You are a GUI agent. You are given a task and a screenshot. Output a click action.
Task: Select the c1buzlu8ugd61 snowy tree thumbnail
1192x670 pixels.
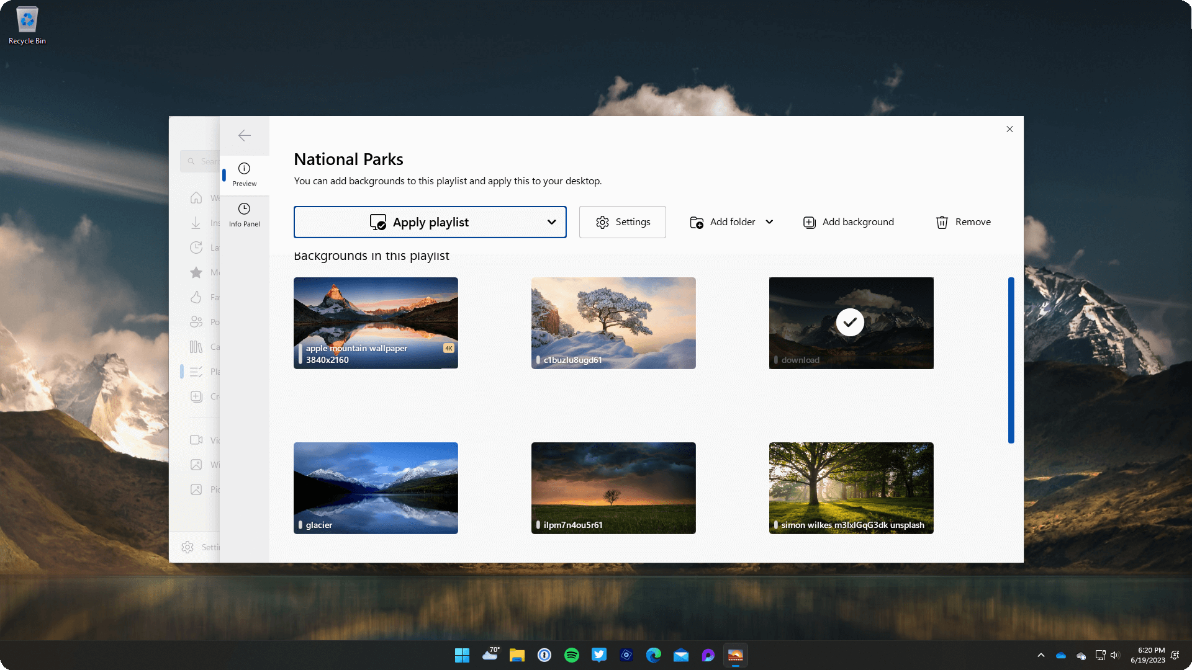click(x=613, y=323)
